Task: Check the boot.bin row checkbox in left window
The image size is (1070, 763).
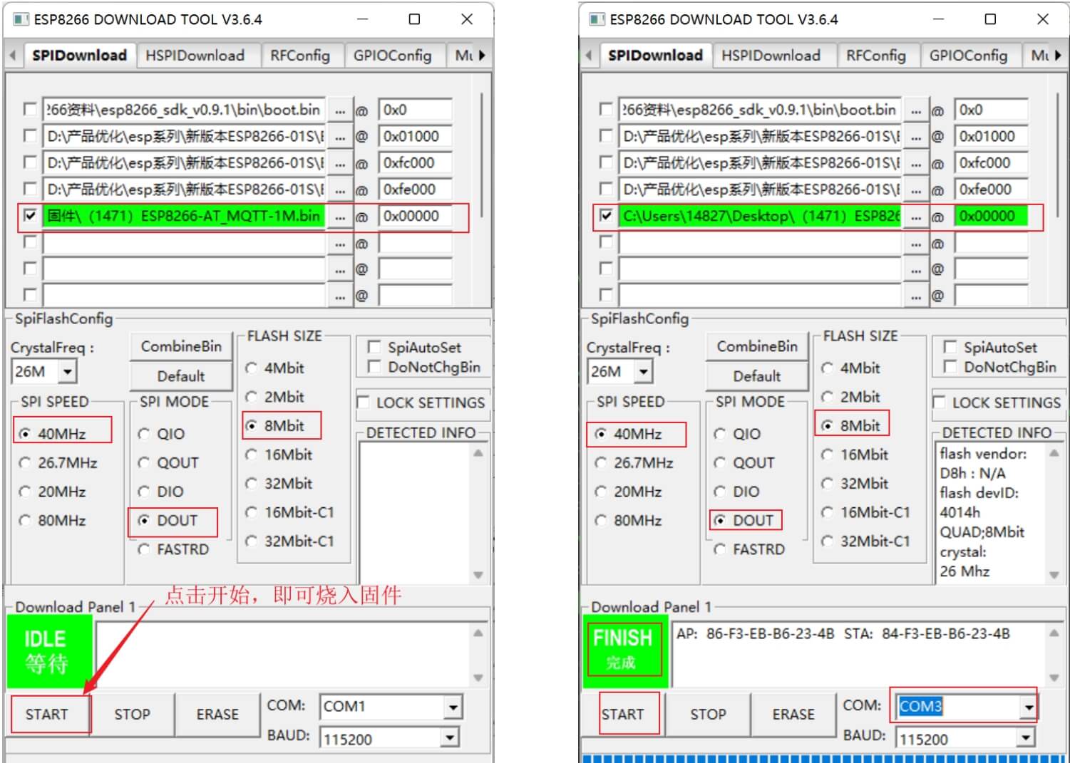Action: (30, 109)
